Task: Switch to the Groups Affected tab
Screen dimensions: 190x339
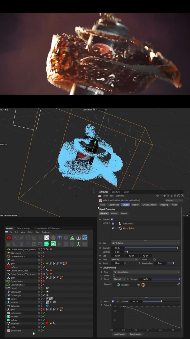Action: coord(149,205)
